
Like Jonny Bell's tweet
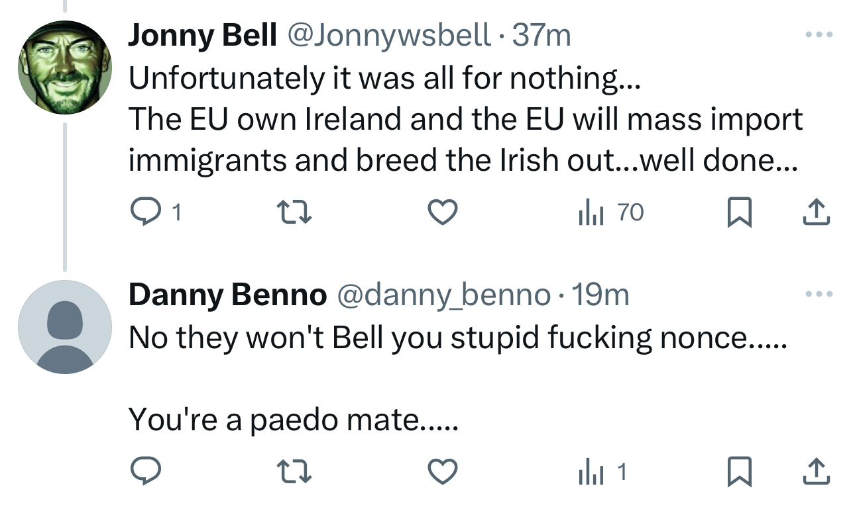(x=442, y=212)
